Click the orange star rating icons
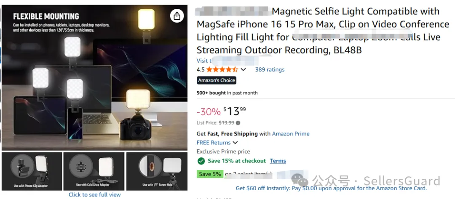This screenshot has height=199, width=455. (222, 69)
